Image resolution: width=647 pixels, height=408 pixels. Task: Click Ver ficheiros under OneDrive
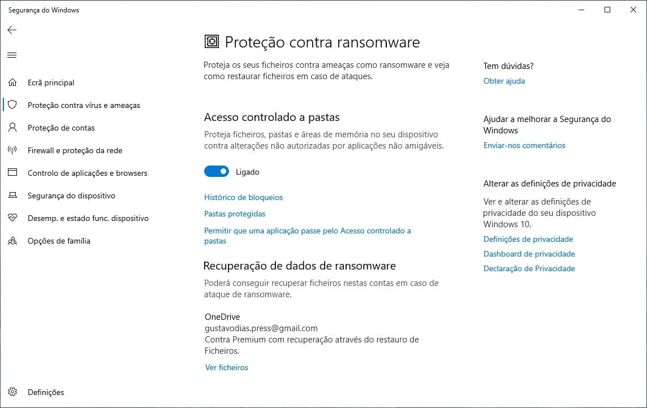[227, 368]
